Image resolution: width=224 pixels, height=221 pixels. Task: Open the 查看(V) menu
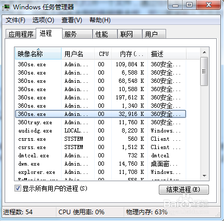[72, 20]
